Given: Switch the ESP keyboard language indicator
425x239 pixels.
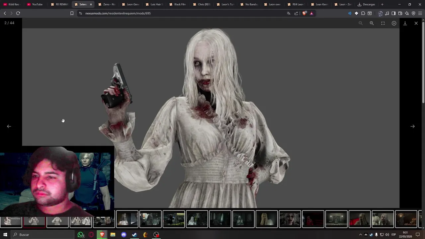Looking at the screenshot, I should (393, 235).
